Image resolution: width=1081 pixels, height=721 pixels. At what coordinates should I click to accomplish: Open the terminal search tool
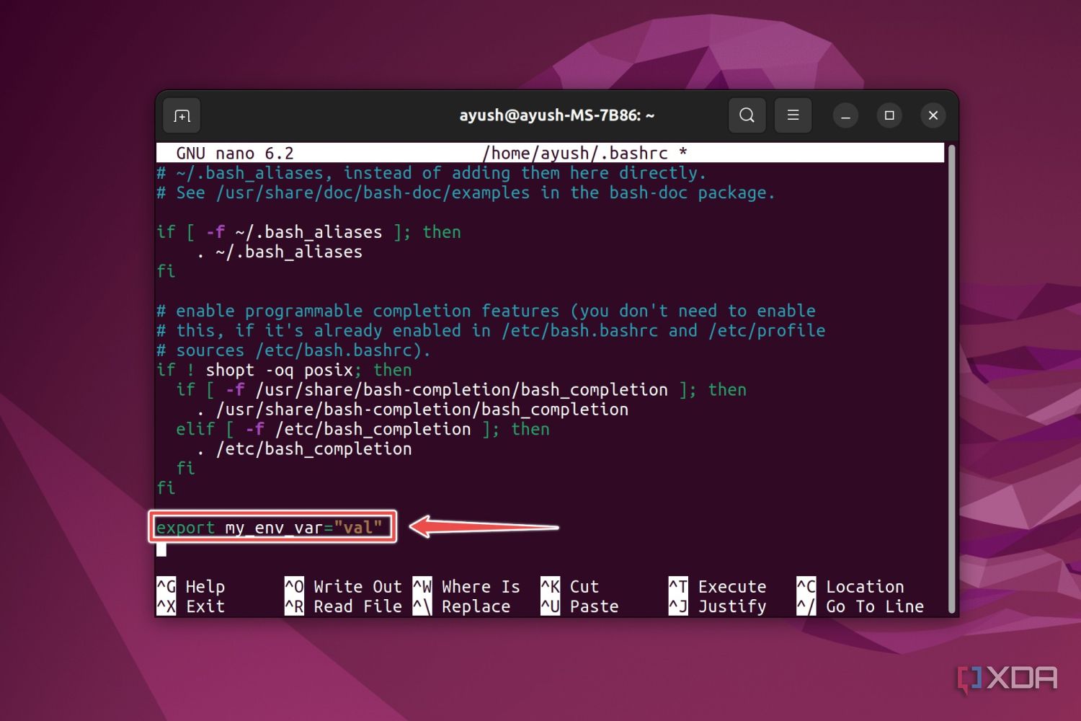click(x=747, y=115)
